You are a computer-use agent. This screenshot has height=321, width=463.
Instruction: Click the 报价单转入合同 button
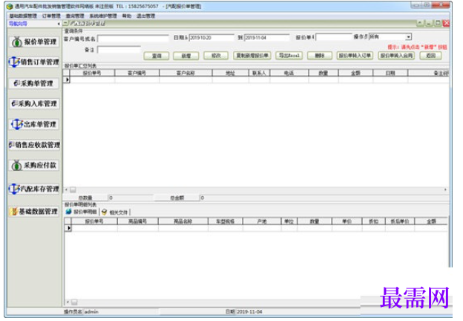click(x=396, y=55)
